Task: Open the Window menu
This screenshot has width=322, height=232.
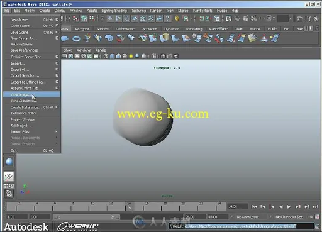Action: [76, 11]
